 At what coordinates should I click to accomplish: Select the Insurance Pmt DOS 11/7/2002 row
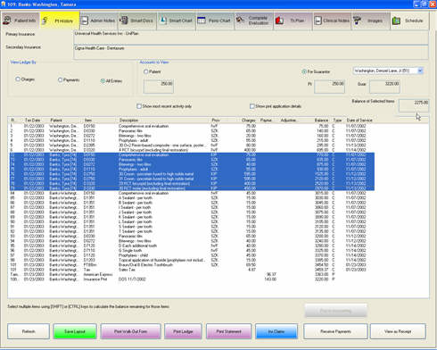click(192, 279)
